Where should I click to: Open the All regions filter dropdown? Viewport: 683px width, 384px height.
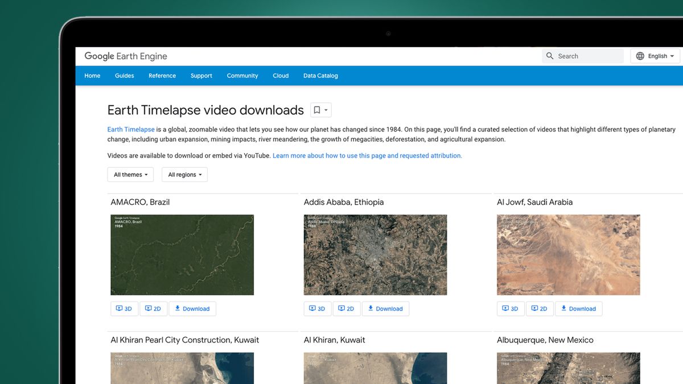(x=184, y=175)
